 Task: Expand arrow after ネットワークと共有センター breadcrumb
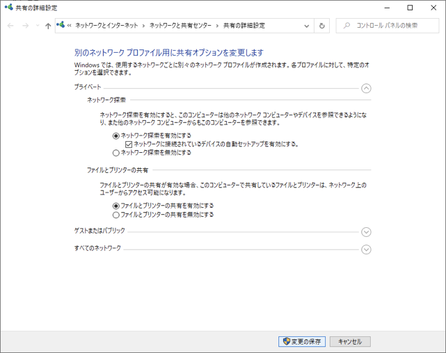coord(217,26)
